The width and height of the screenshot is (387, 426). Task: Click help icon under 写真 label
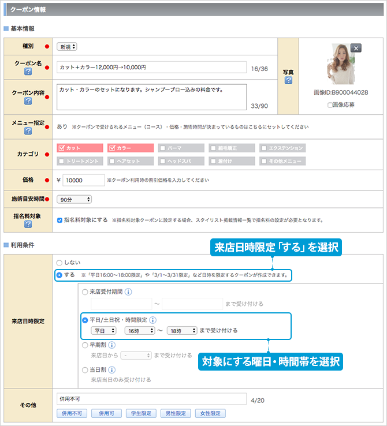(x=288, y=80)
